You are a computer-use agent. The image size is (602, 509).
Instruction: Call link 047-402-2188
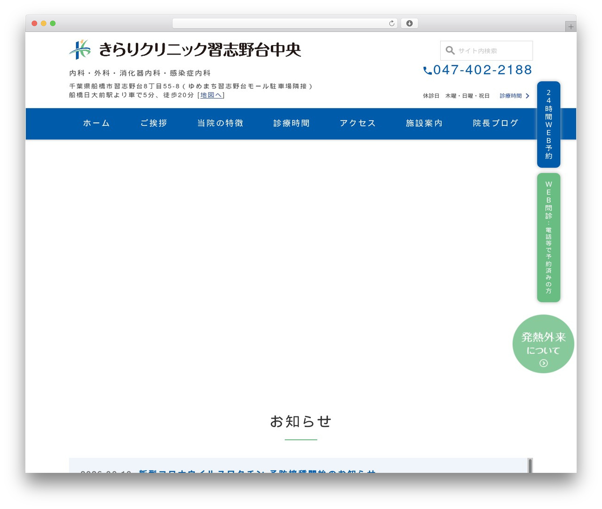click(x=483, y=70)
